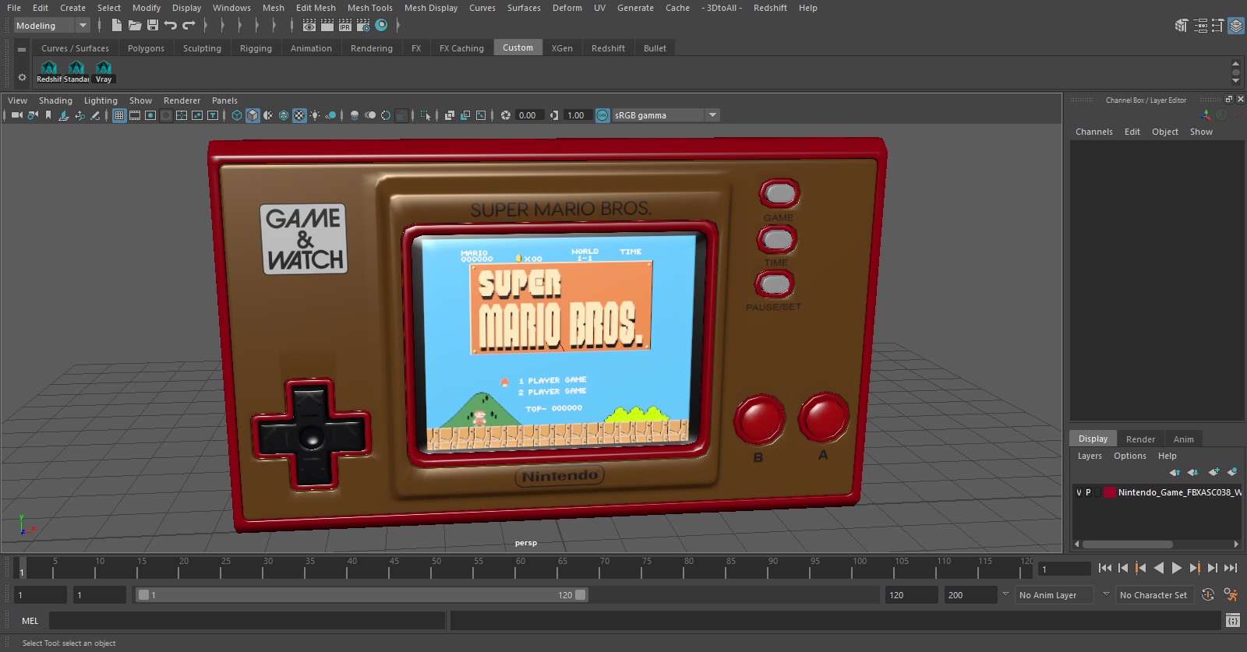Screen dimensions: 1247x652
Task: Open a scene using the folder icon
Action: pyautogui.click(x=135, y=25)
